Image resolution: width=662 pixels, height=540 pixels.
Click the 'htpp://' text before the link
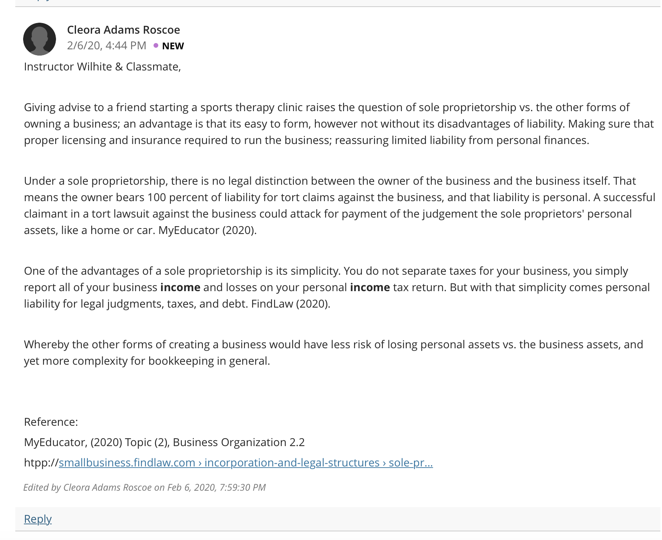[41, 463]
